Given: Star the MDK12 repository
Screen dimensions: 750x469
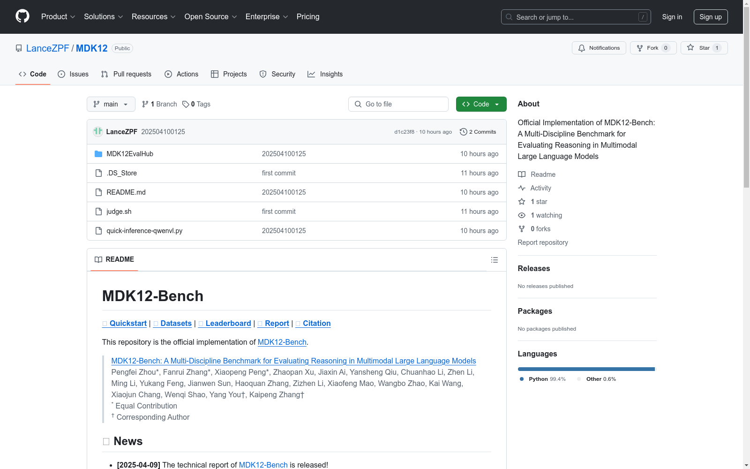Looking at the screenshot, I should click(x=704, y=48).
